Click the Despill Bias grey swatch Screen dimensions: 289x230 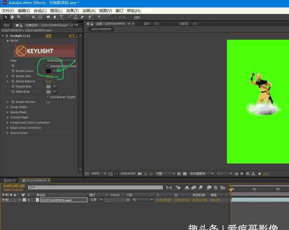tap(48, 86)
